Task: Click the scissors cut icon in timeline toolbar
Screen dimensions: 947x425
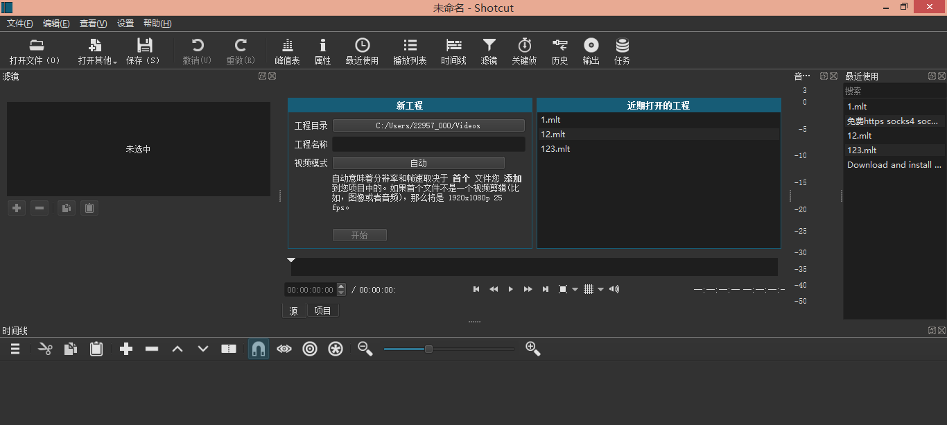Action: pyautogui.click(x=45, y=349)
